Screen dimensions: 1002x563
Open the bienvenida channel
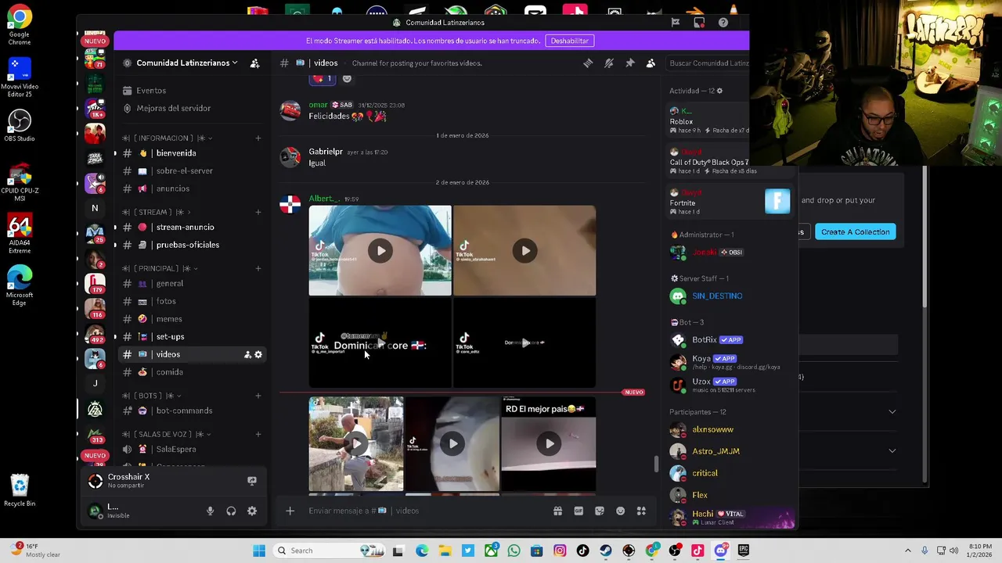tap(176, 153)
